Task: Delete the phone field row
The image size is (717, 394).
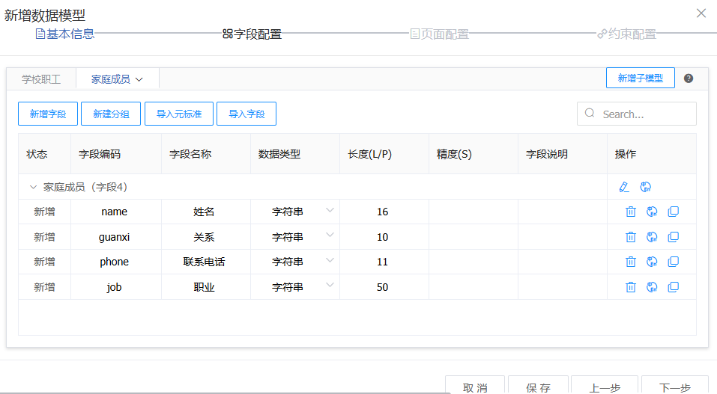Action: (x=631, y=262)
